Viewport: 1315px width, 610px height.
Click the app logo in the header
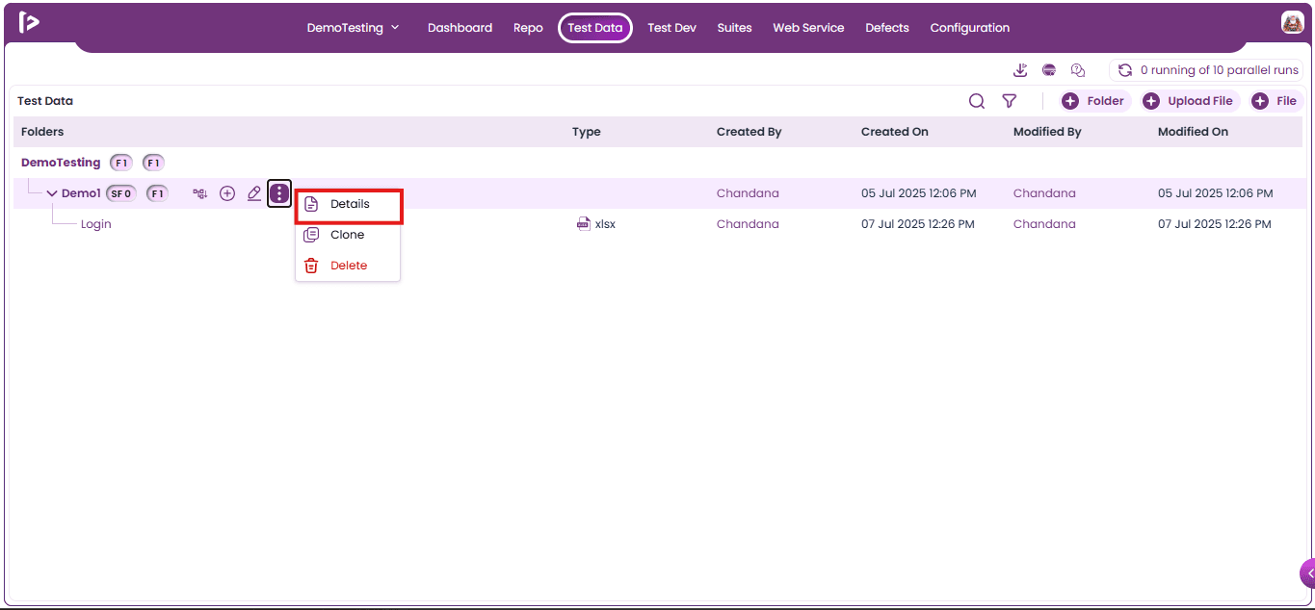pyautogui.click(x=29, y=22)
